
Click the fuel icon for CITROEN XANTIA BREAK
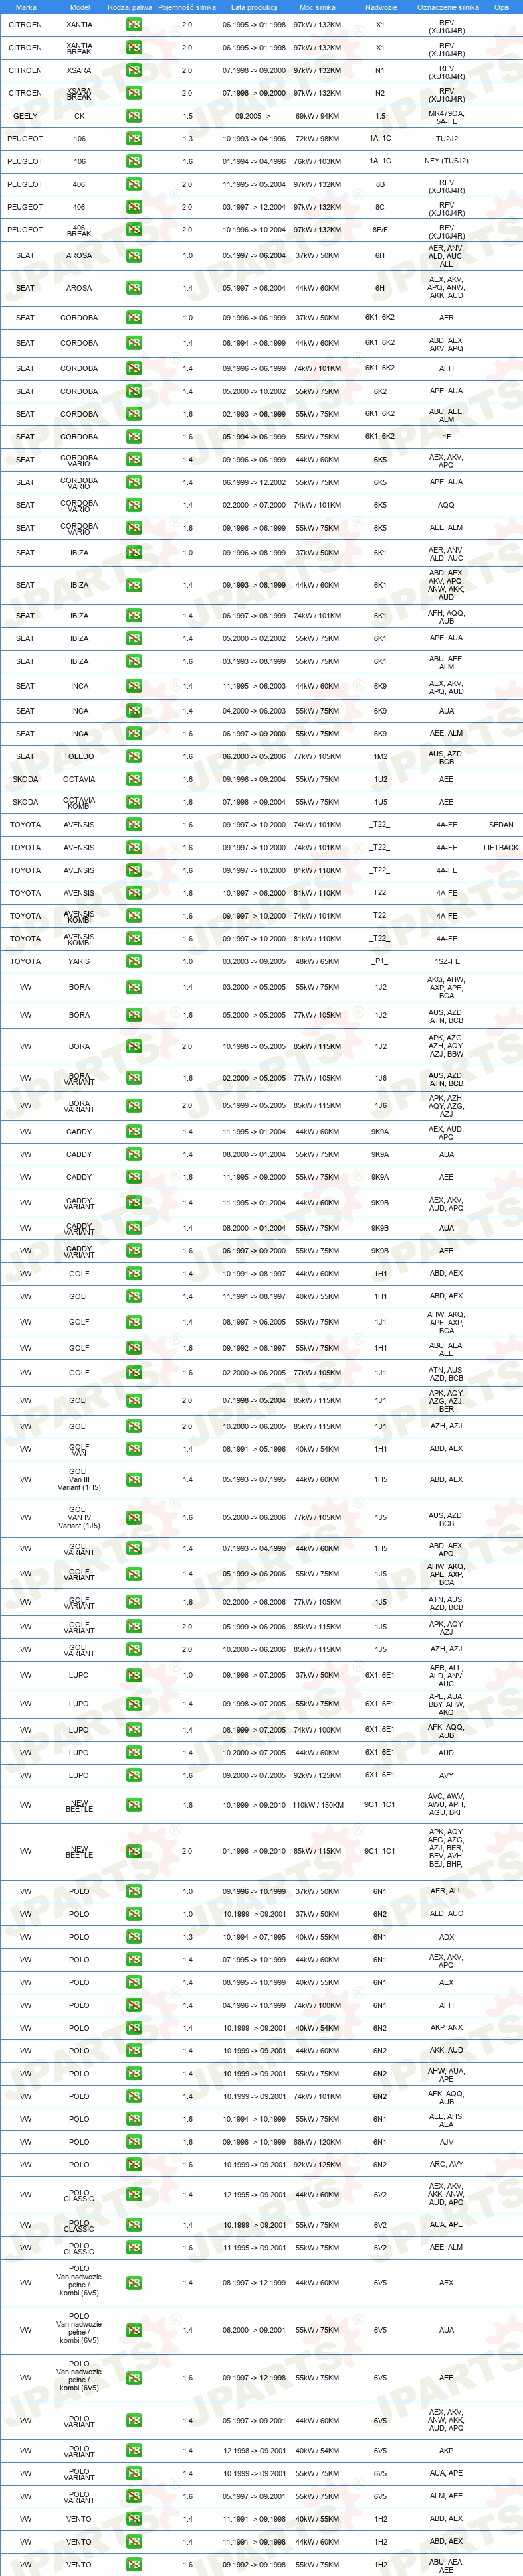coord(134,47)
